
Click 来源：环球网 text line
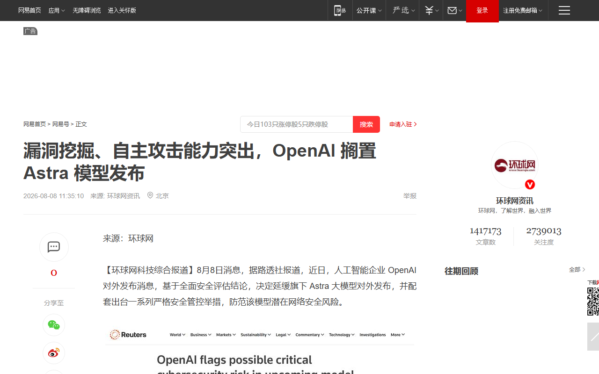click(x=128, y=238)
